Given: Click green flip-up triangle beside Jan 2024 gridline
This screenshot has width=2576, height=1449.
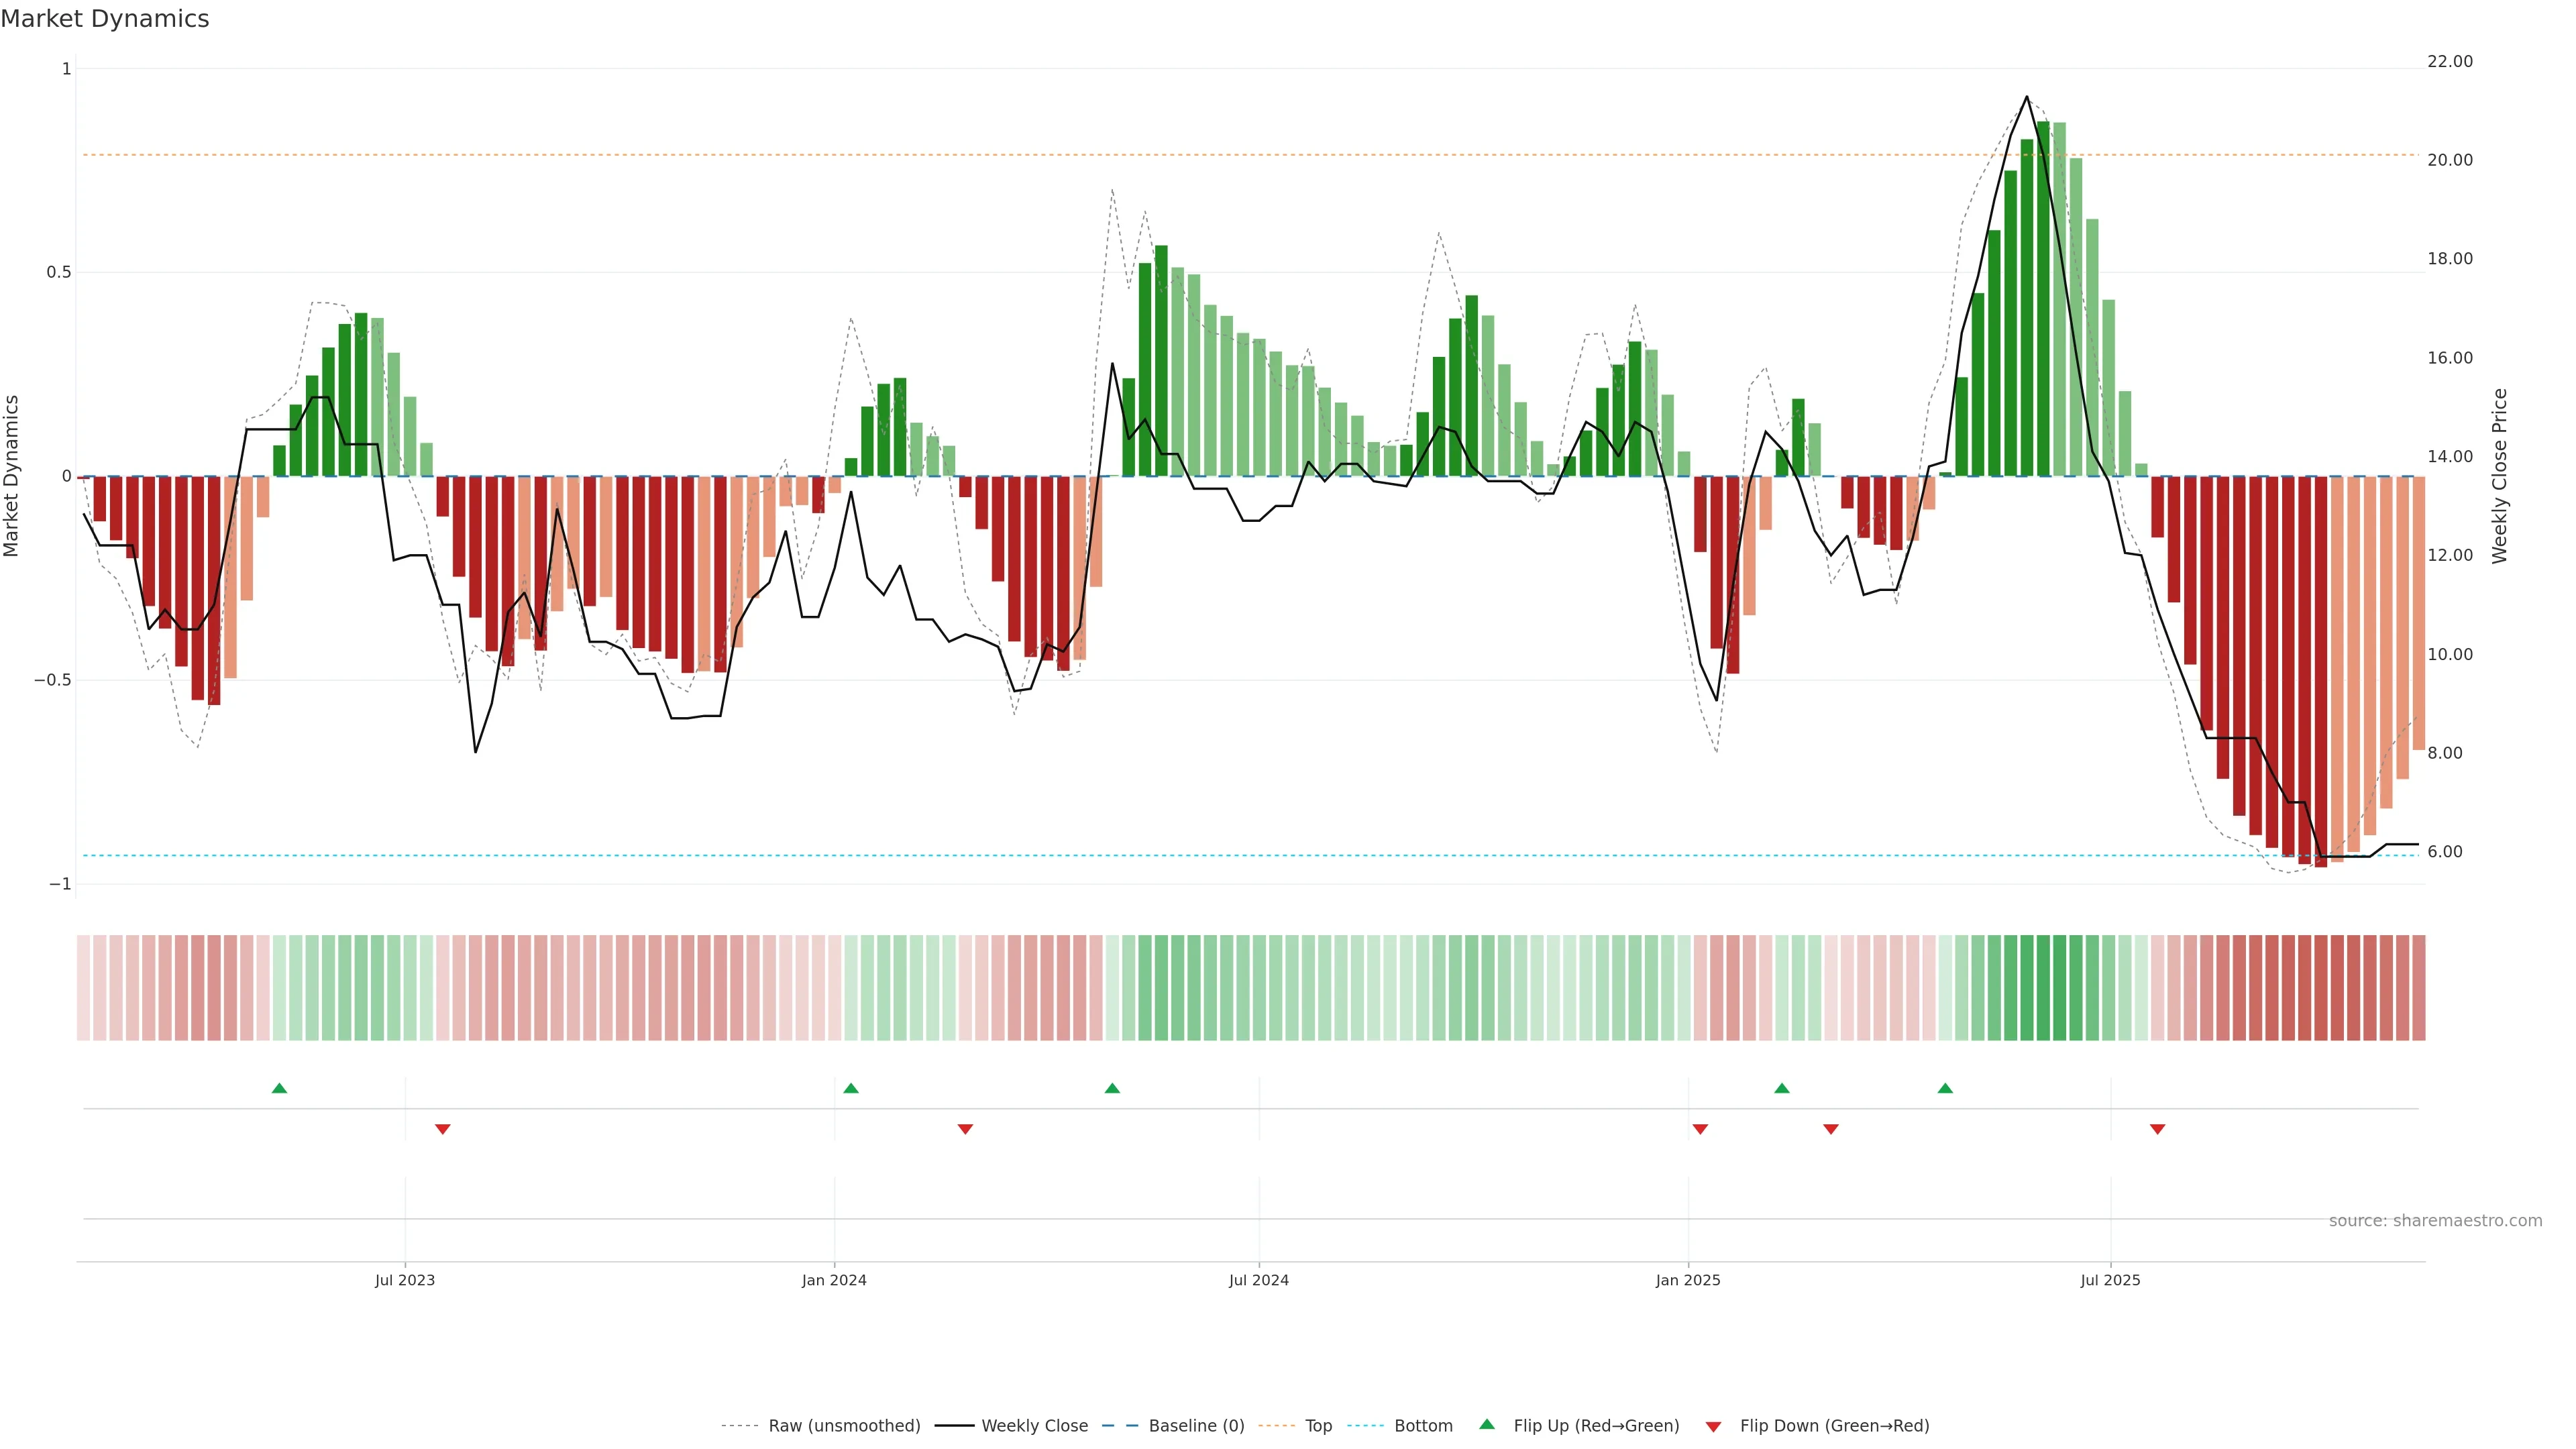Looking at the screenshot, I should coord(851,1088).
